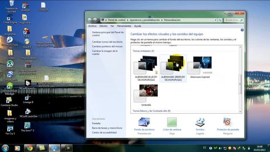
Task: Refresh the Personalización page
Action: (x=220, y=20)
